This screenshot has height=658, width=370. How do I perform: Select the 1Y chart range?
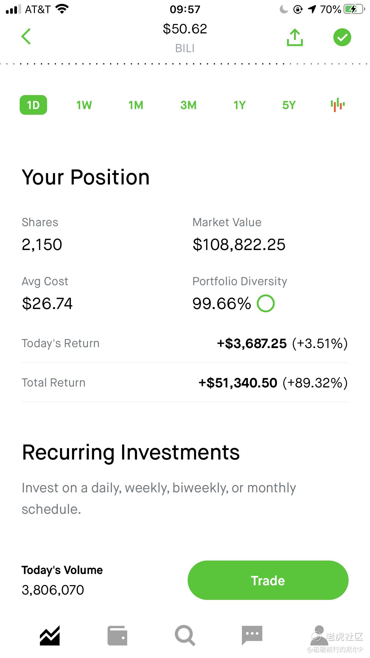tap(240, 105)
